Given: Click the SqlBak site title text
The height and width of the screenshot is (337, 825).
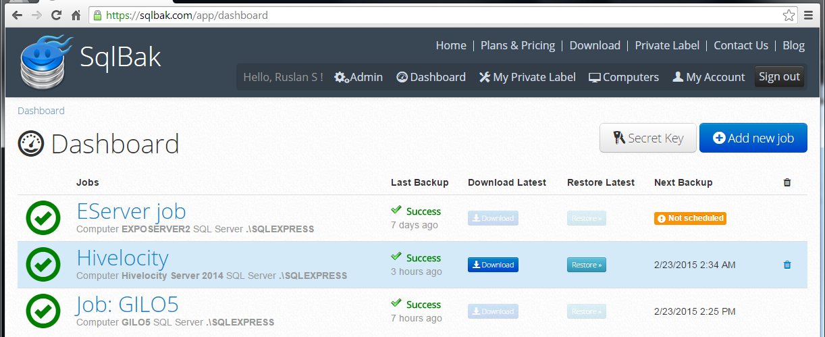Looking at the screenshot, I should tap(120, 57).
